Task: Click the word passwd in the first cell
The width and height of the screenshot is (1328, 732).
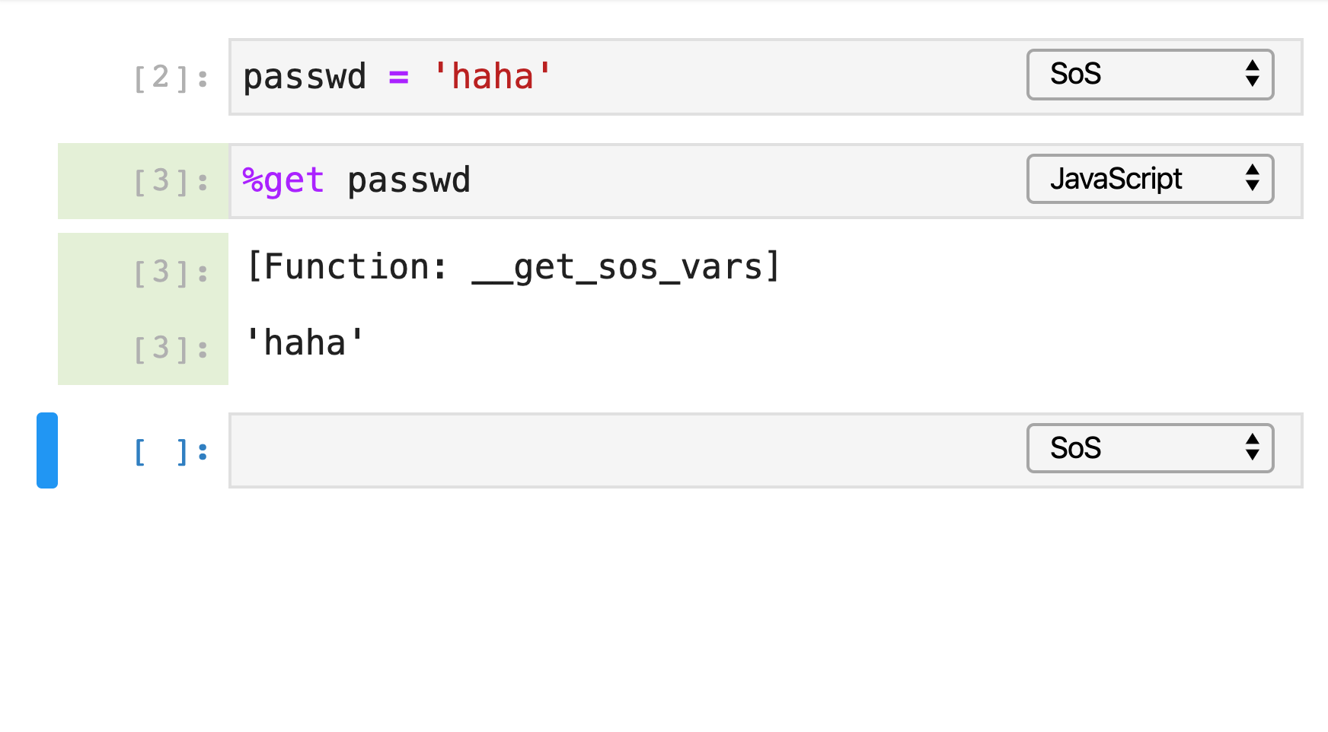Action: [304, 76]
